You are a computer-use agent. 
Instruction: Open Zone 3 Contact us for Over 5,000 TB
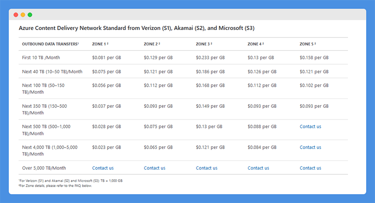tap(207, 168)
